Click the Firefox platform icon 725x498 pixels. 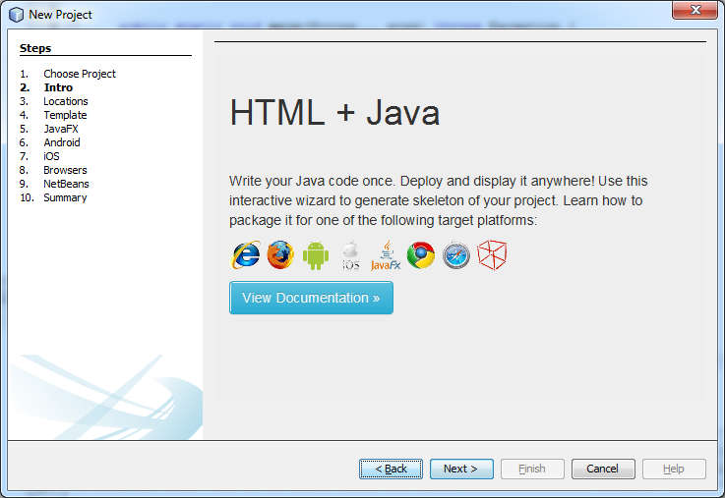pos(280,254)
